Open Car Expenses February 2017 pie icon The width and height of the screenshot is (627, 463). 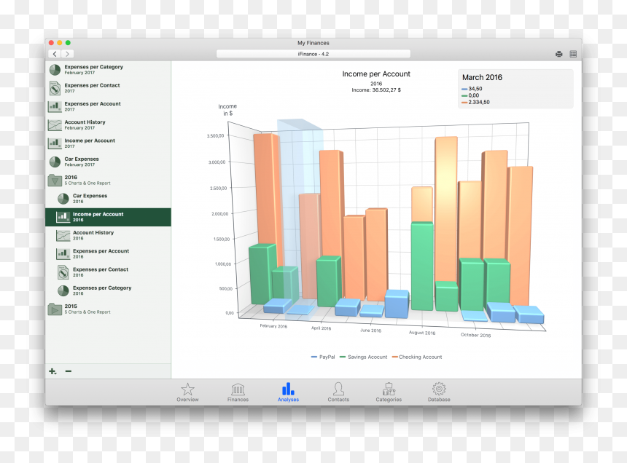[x=55, y=162]
